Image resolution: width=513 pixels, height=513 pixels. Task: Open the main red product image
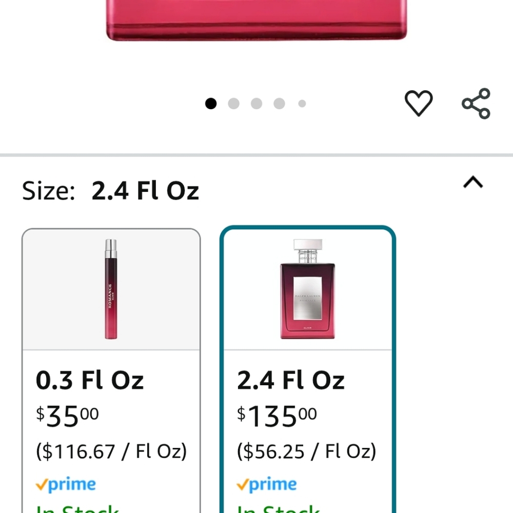tap(256, 21)
